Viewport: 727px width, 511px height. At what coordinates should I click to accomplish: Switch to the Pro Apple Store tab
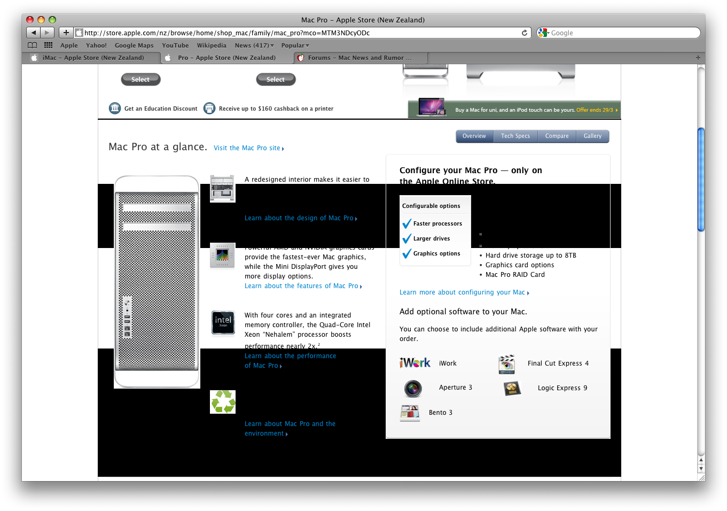[227, 58]
